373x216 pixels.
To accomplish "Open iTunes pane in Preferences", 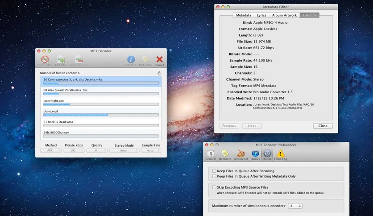I will pos(255,155).
